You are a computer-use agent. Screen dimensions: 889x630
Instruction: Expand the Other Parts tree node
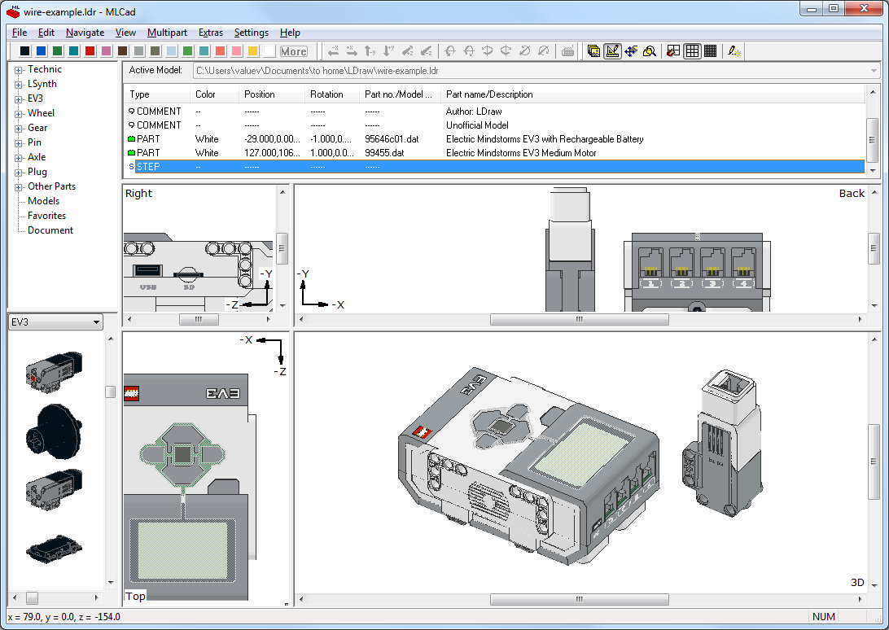[18, 187]
